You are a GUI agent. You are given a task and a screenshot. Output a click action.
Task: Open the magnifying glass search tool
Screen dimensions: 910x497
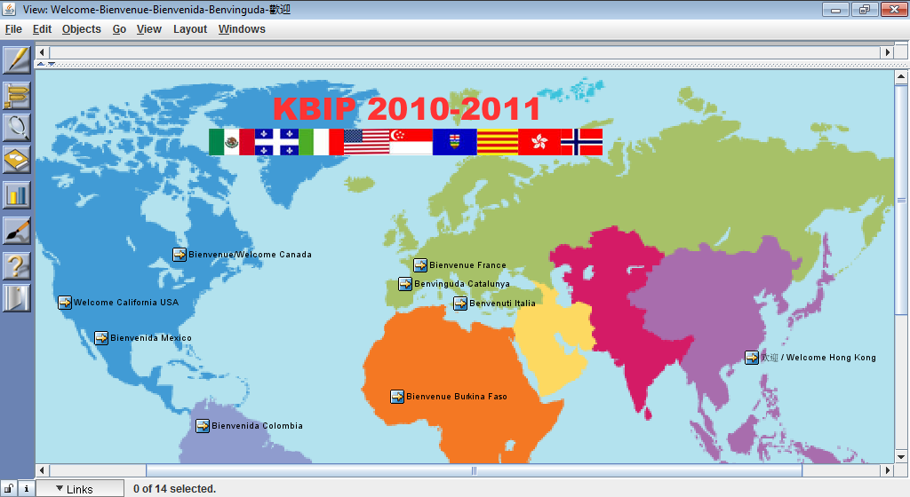[x=17, y=127]
